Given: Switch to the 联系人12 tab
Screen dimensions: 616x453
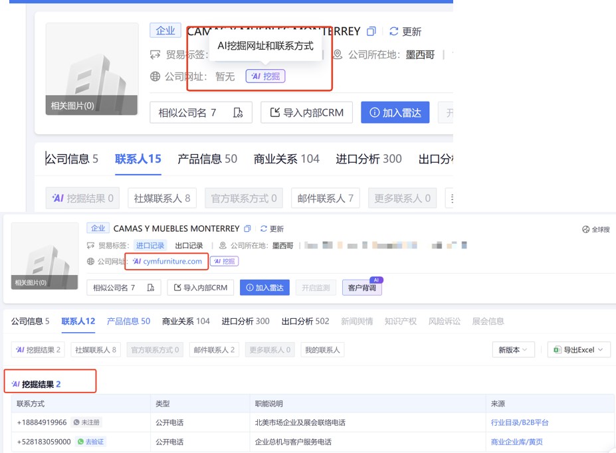Looking at the screenshot, I should [78, 321].
